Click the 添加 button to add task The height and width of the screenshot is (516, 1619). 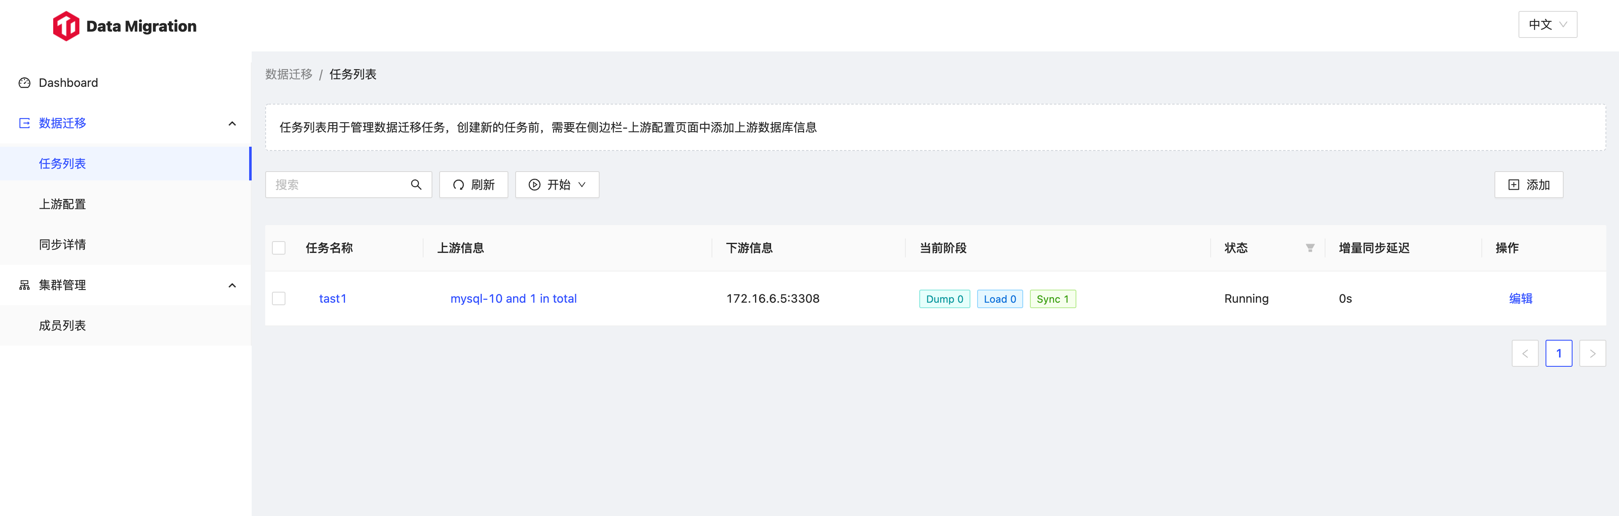click(1529, 185)
